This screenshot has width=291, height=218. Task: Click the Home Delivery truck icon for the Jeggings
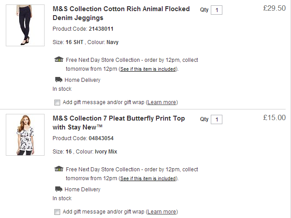pos(58,80)
